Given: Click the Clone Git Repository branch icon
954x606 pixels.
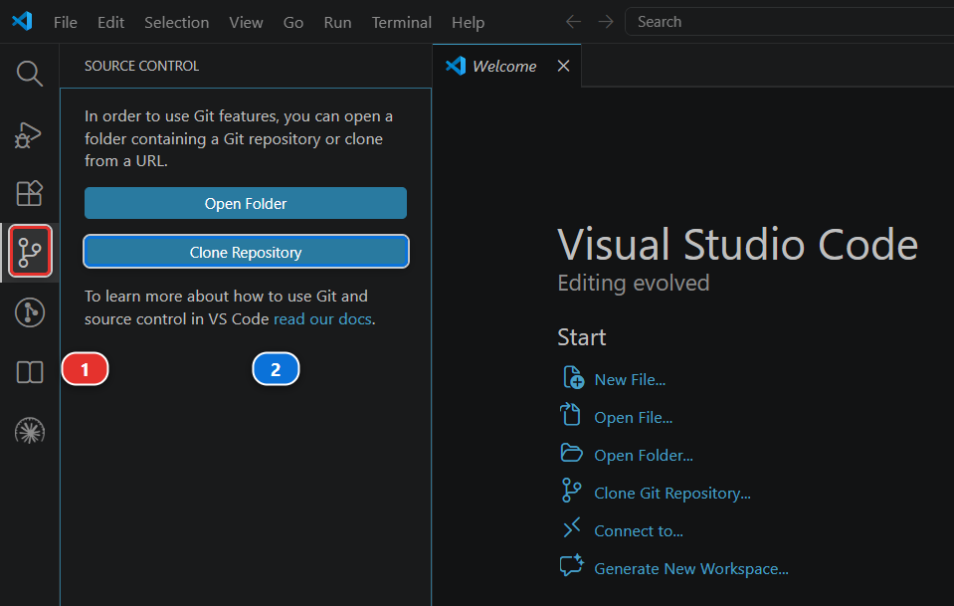Looking at the screenshot, I should tap(571, 491).
